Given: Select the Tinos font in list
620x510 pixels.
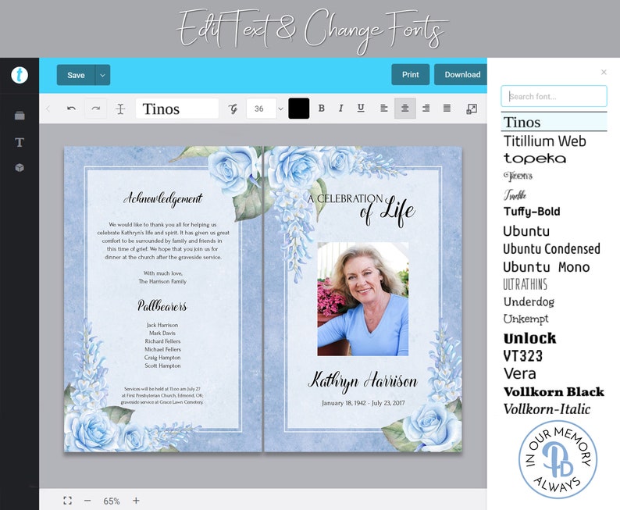Looking at the screenshot, I should pyautogui.click(x=554, y=122).
